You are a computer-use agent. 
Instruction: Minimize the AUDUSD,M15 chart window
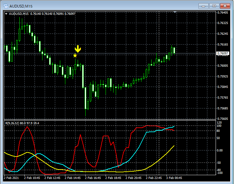(x=204, y=6)
